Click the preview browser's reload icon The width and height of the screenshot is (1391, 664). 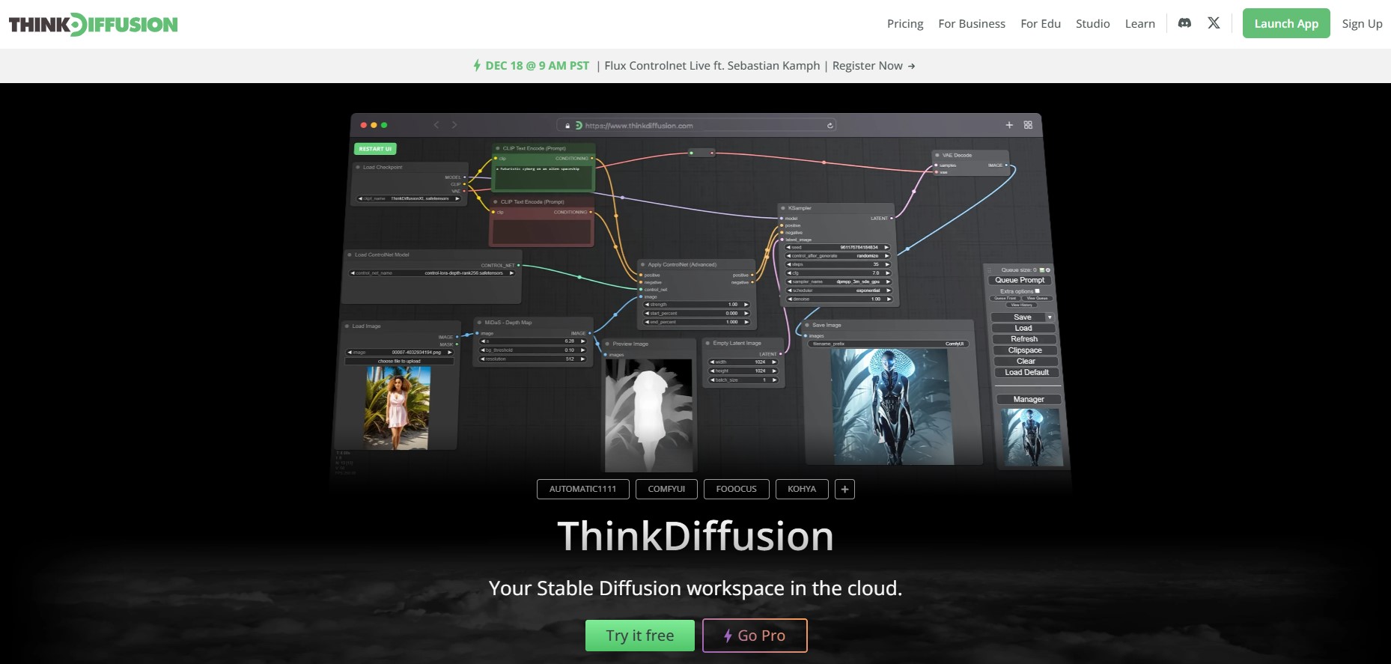tap(830, 125)
